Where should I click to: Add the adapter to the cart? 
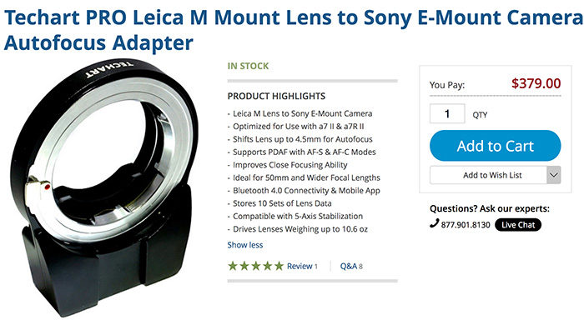(495, 146)
